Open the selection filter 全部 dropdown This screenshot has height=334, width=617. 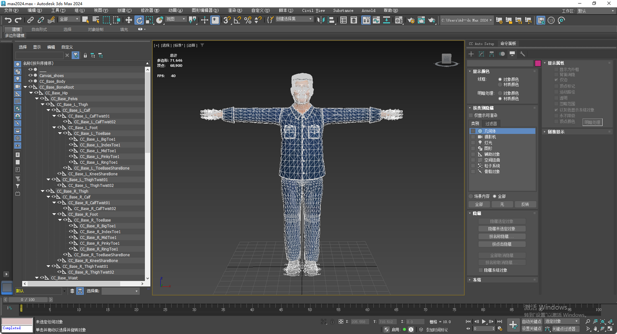tap(69, 19)
